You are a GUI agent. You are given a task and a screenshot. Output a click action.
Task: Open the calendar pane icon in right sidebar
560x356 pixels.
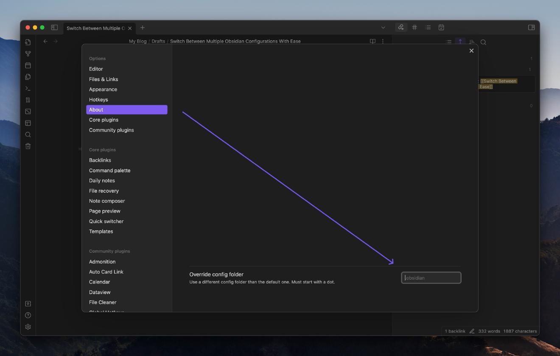tap(441, 27)
